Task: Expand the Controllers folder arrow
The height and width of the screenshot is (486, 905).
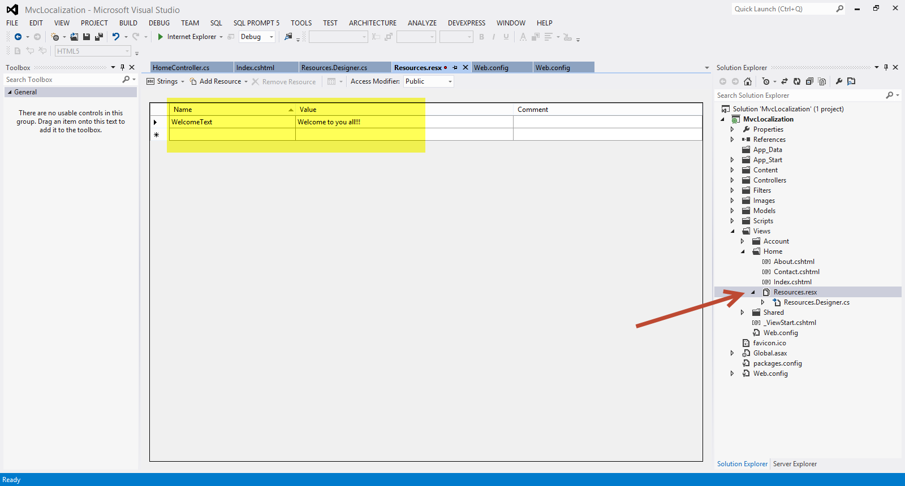Action: pyautogui.click(x=732, y=180)
